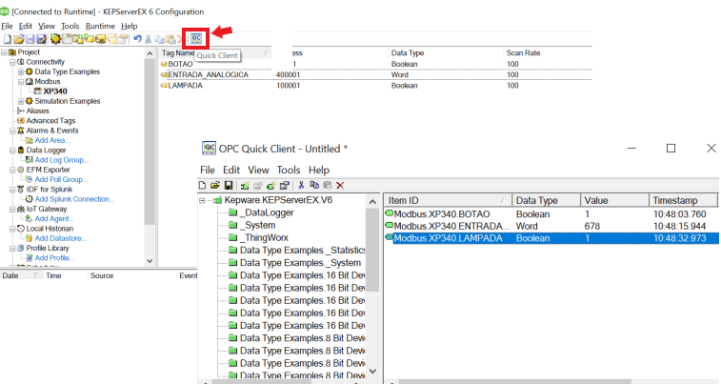Click the Add Log Group link
721x384 pixels.
(x=62, y=159)
